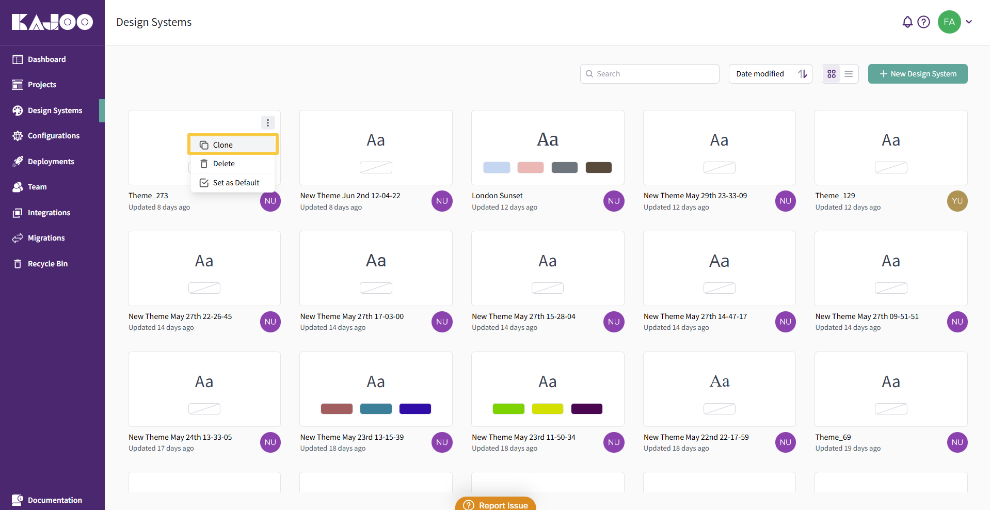The image size is (990, 510).
Task: Toggle the sort direction arrows
Action: tap(803, 74)
